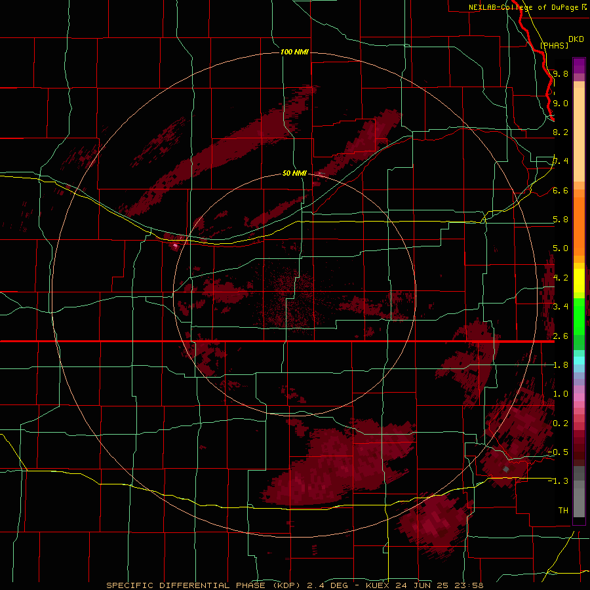This screenshot has height=590, width=590.
Task: Click the NEXLAB-College of DuPage label
Action: (x=523, y=7)
